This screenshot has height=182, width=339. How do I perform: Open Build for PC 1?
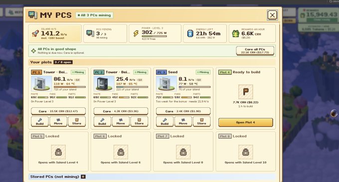pos(40,122)
